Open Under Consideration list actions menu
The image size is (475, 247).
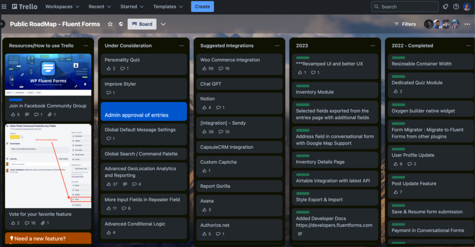pos(181,46)
